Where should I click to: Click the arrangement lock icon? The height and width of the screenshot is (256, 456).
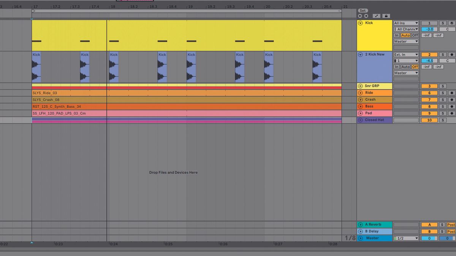386,16
